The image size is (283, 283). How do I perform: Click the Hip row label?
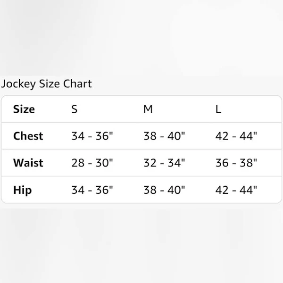click(x=23, y=190)
